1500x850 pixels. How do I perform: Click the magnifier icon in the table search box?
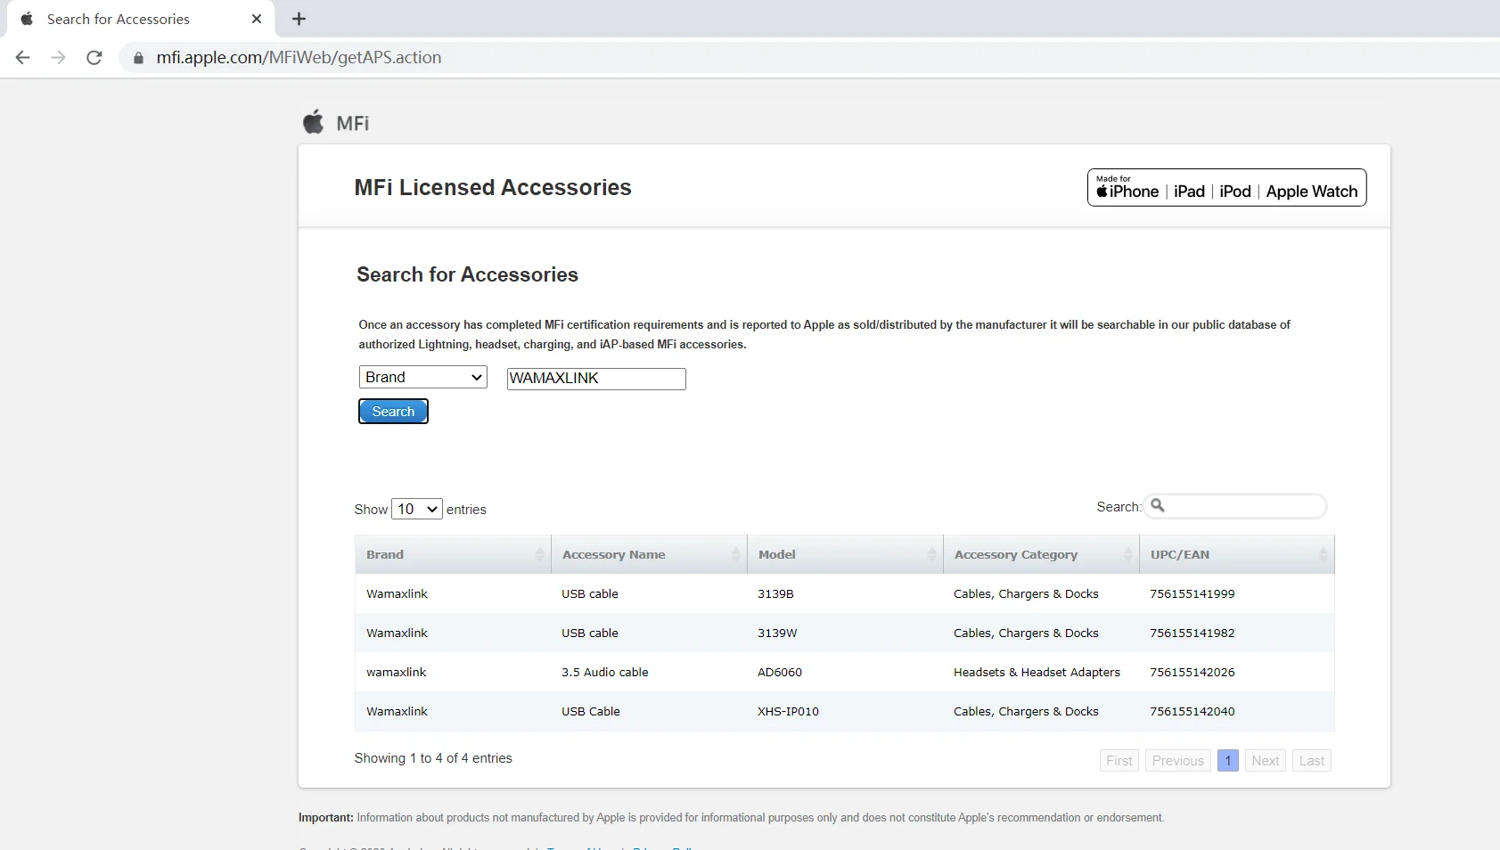coord(1158,505)
